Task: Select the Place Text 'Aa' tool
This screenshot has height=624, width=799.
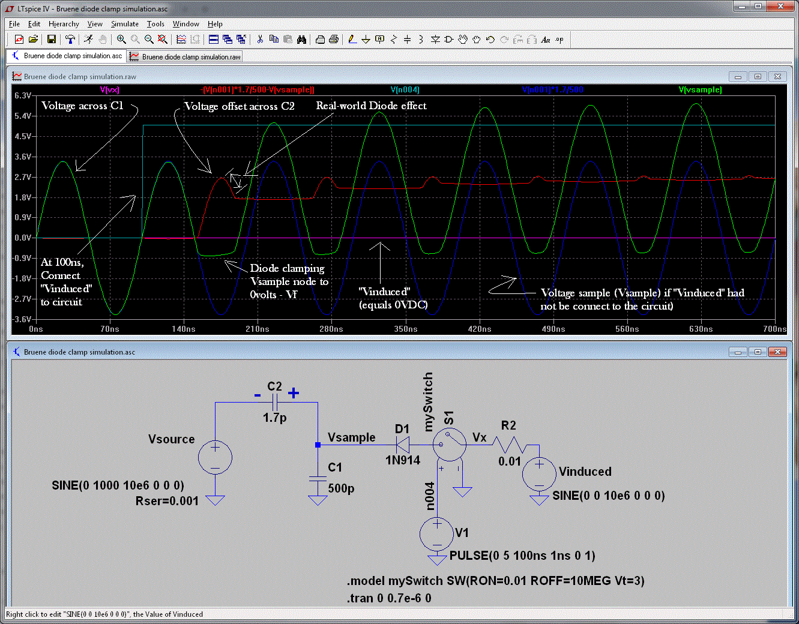Action: tap(546, 40)
